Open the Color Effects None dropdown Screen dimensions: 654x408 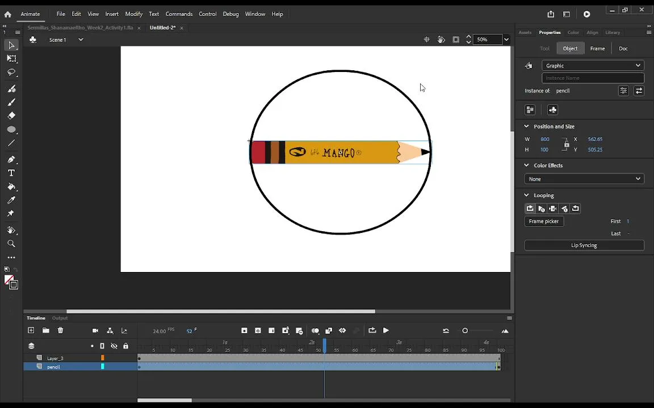pos(584,179)
